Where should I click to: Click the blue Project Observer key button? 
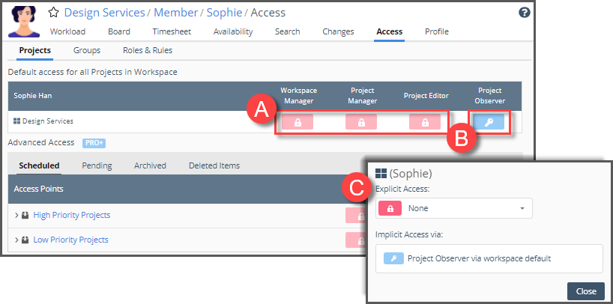point(489,122)
